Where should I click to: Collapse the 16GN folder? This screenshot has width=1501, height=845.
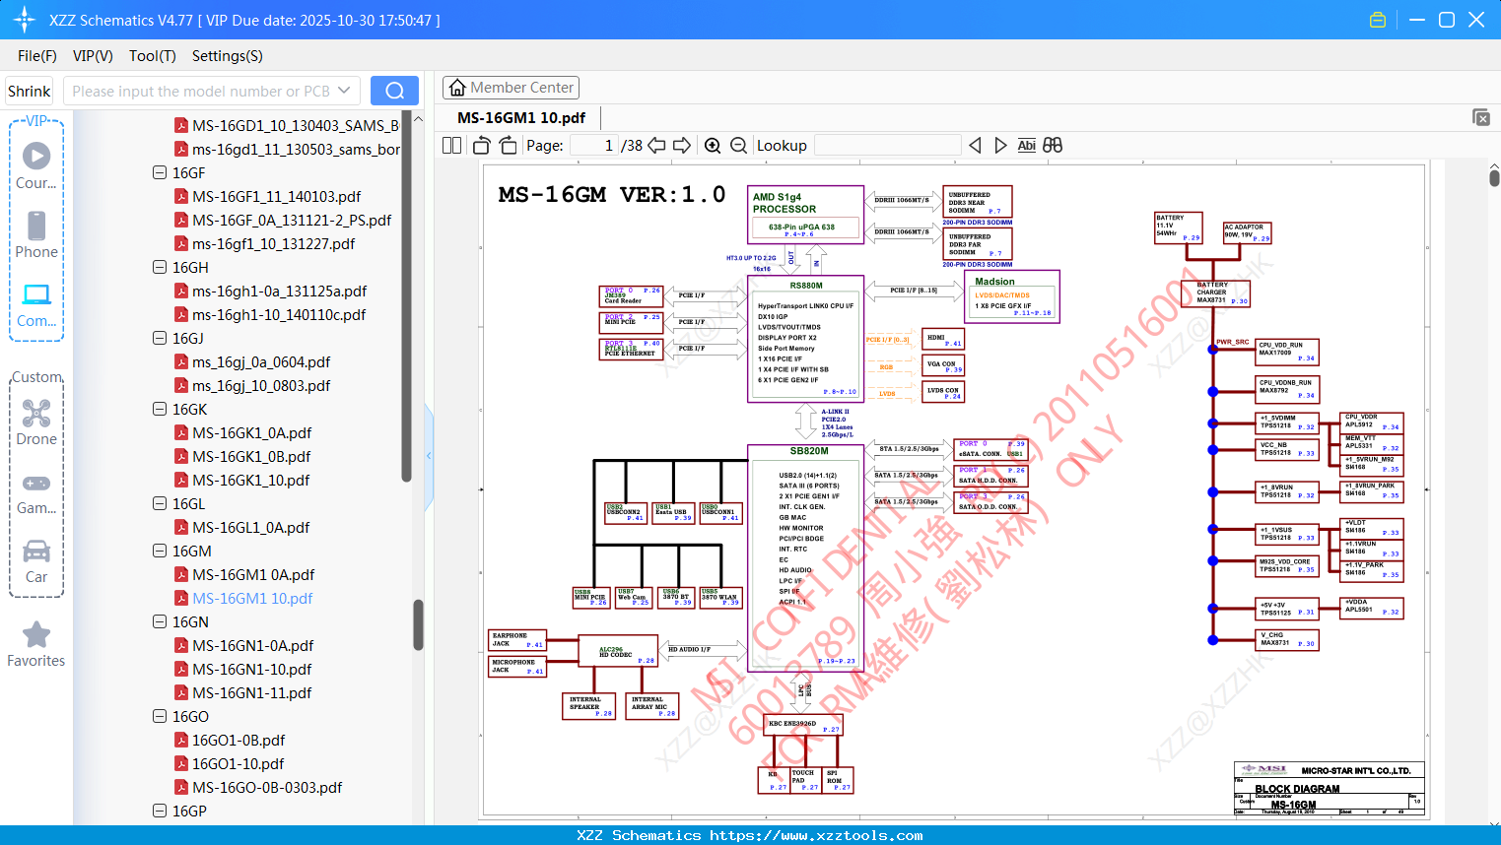[160, 621]
